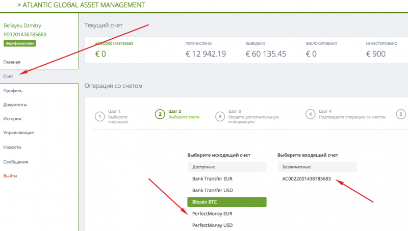
Task: Open Управляющие in the sidebar
Action: 19,133
